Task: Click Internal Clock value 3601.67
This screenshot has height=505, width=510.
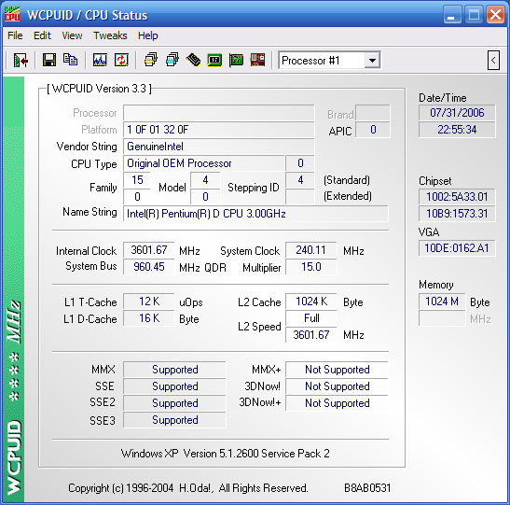Action: click(149, 250)
